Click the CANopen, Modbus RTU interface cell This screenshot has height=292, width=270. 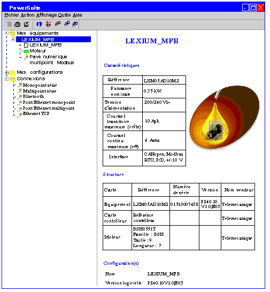click(x=164, y=157)
